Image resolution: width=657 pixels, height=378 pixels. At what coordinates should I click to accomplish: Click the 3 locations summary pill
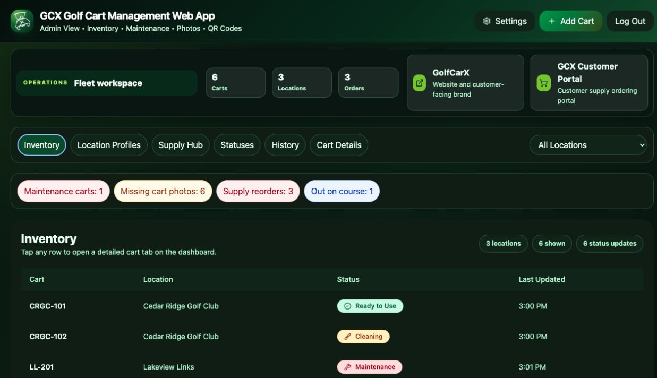coord(504,244)
